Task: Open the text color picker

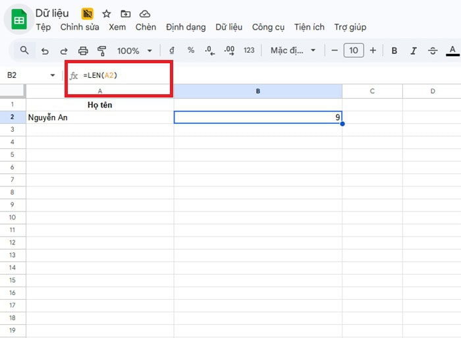Action: click(x=452, y=51)
